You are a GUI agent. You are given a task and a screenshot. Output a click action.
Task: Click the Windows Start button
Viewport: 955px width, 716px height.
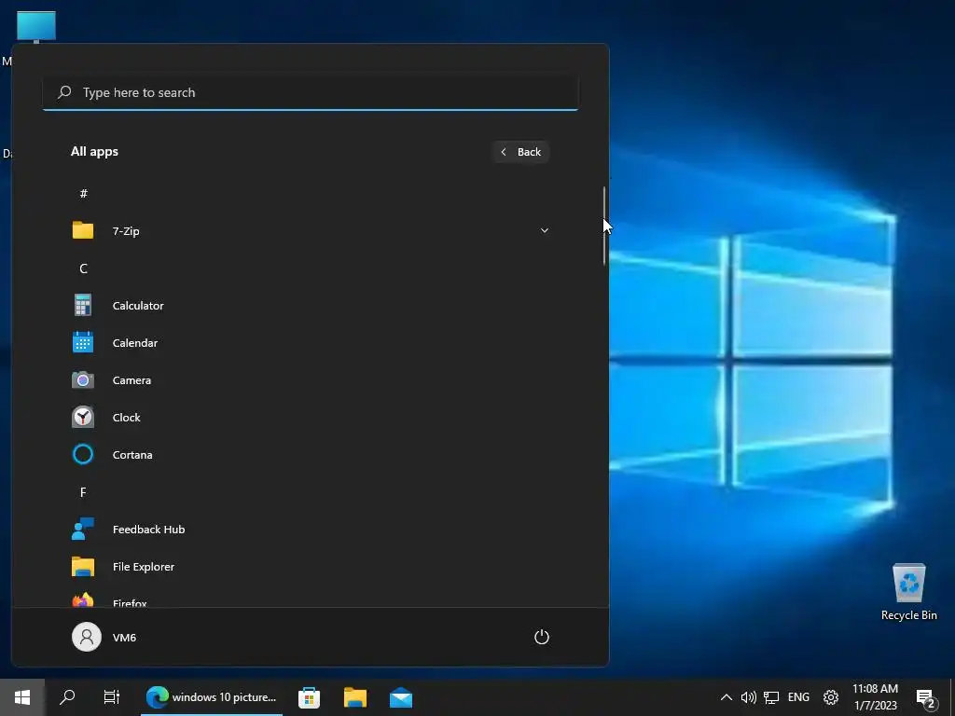(x=22, y=697)
